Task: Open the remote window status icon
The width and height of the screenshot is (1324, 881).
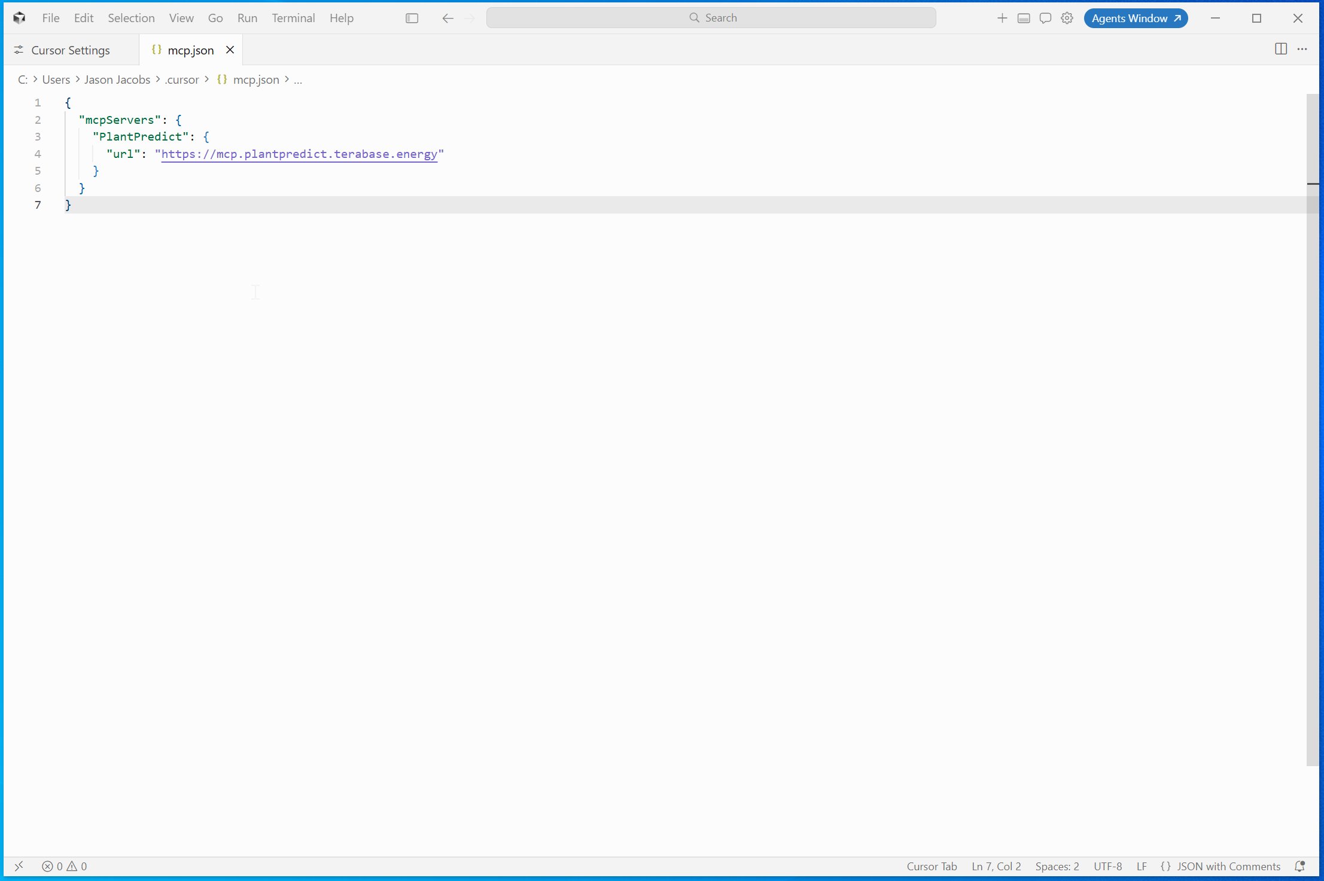Action: (19, 866)
